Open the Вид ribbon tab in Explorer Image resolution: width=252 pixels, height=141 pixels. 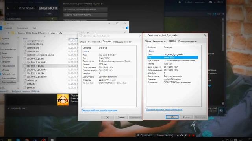[34, 28]
